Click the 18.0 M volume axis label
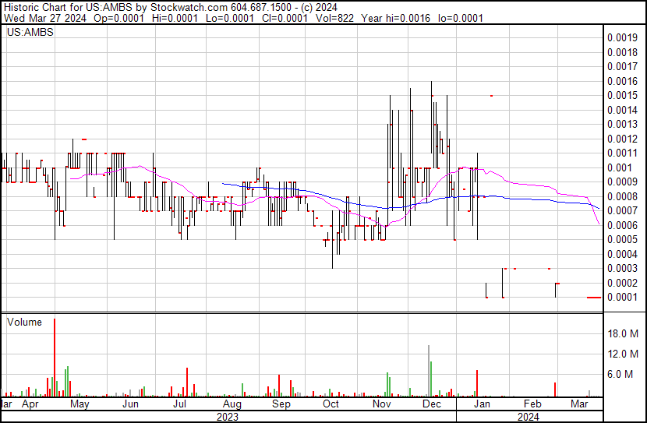Screen dimensions: 647x423 pyautogui.click(x=623, y=333)
